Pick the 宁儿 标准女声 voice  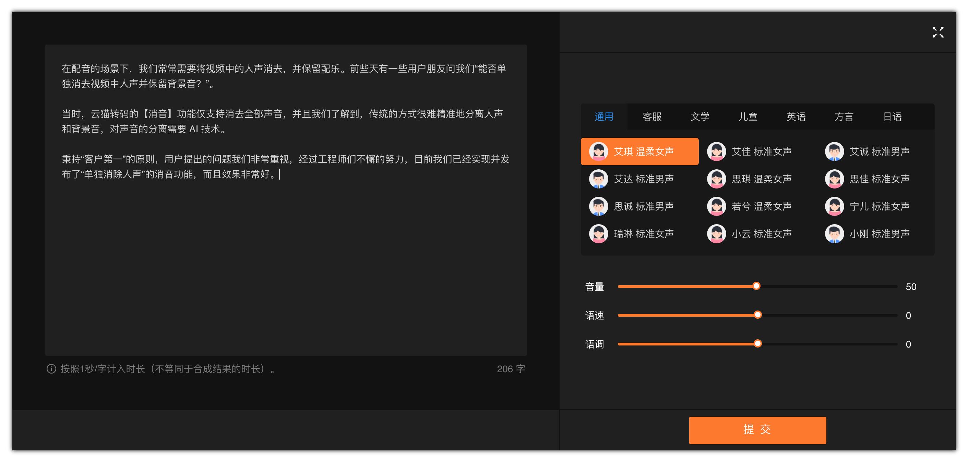click(x=879, y=206)
